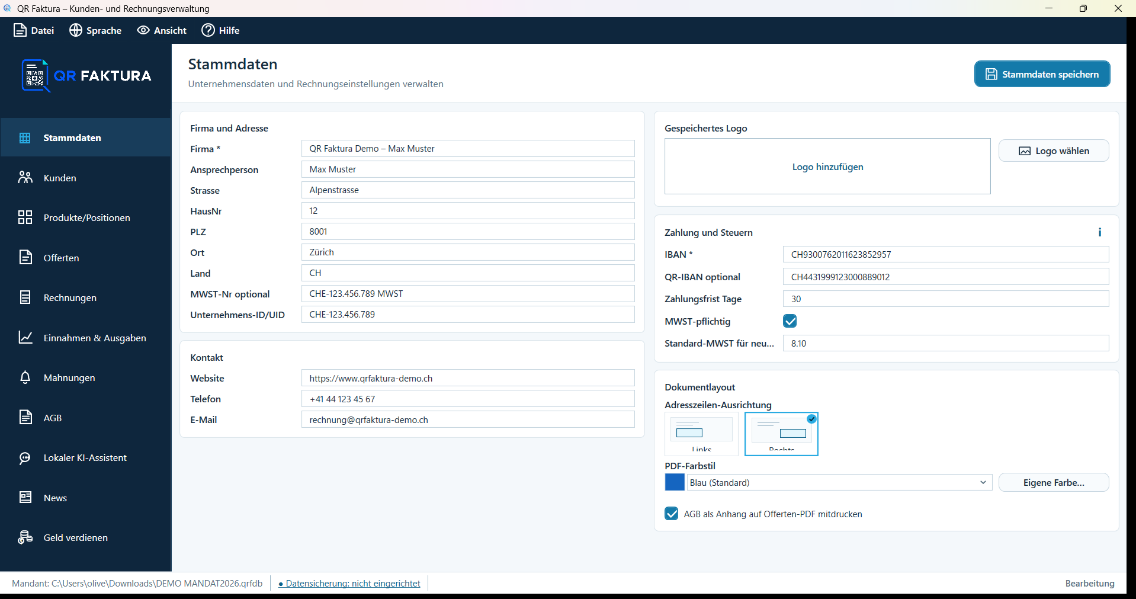Focus the Firma input field

click(x=468, y=149)
